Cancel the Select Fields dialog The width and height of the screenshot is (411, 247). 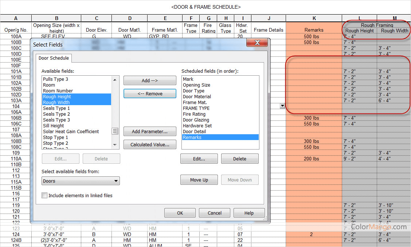pos(214,213)
